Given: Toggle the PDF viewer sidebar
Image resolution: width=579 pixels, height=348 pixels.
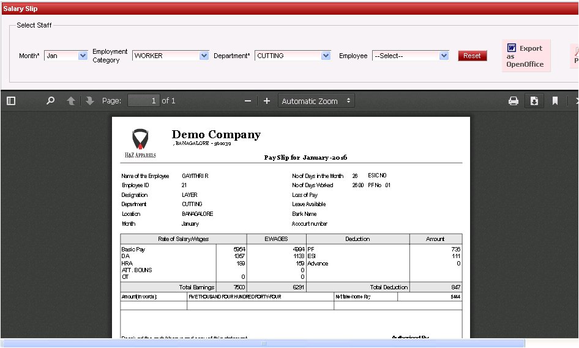Looking at the screenshot, I should pos(11,101).
